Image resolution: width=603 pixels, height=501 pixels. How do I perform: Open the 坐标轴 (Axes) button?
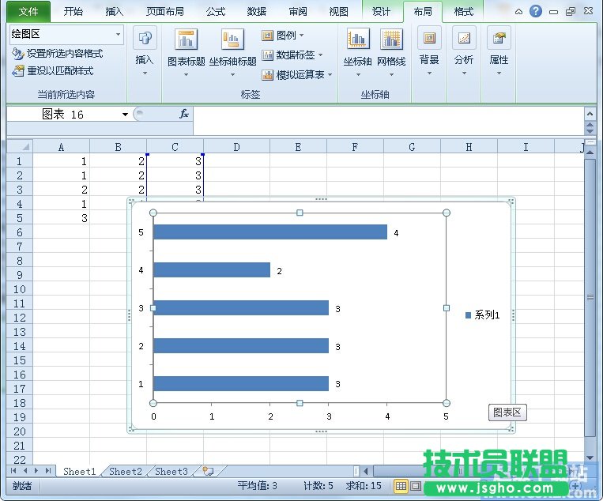click(358, 41)
